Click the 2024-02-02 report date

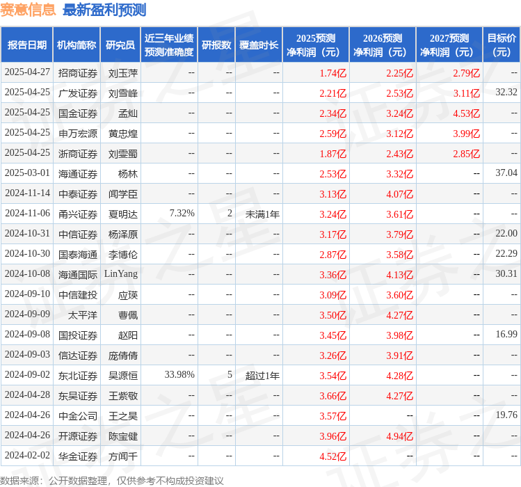point(27,455)
